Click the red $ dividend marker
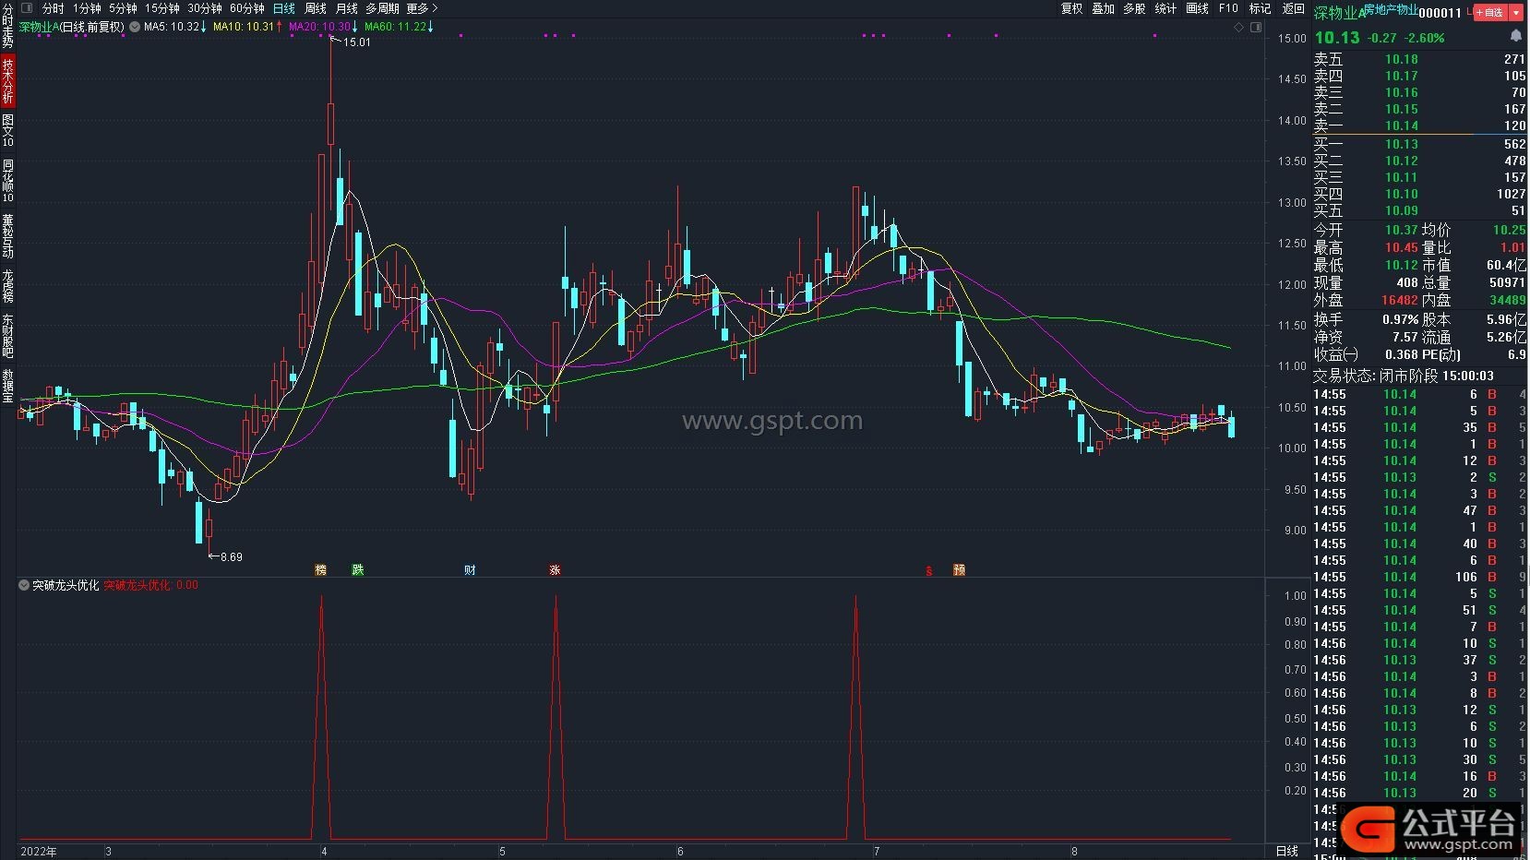1530x860 pixels. point(929,571)
